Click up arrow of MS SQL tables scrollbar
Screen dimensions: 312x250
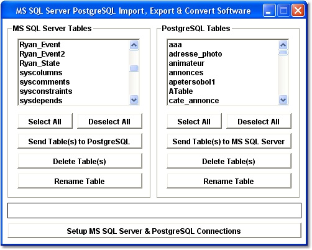[134, 45]
